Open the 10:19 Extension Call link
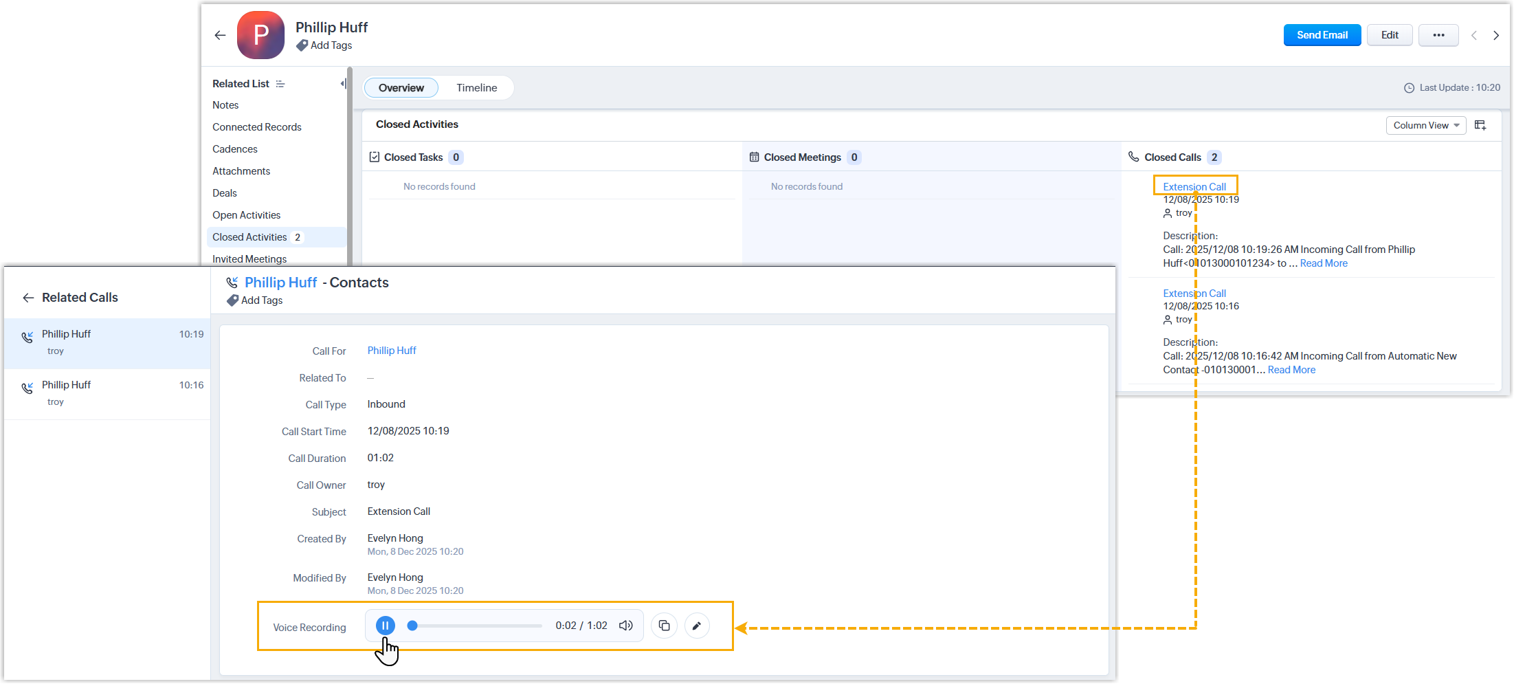 (1194, 186)
